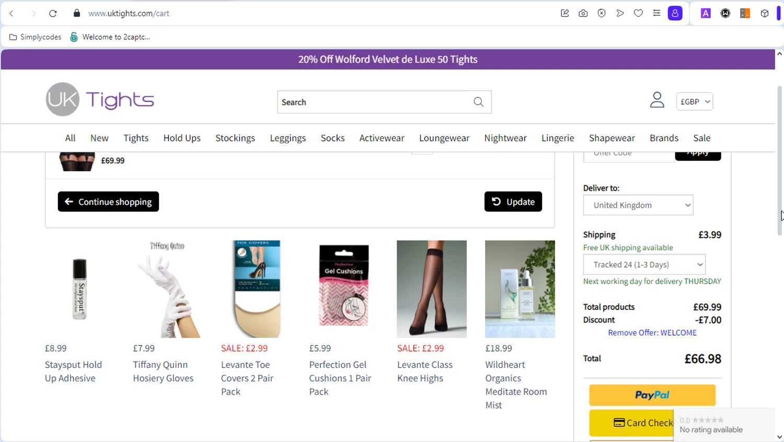Pay with the PayPal button

coord(652,396)
